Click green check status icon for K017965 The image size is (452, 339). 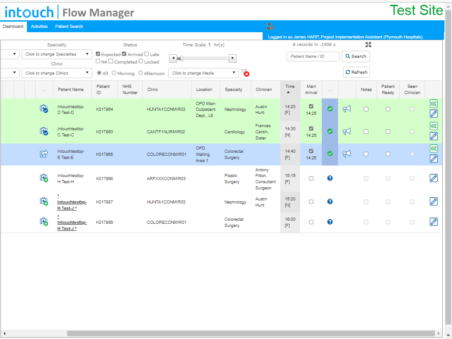[x=330, y=154]
